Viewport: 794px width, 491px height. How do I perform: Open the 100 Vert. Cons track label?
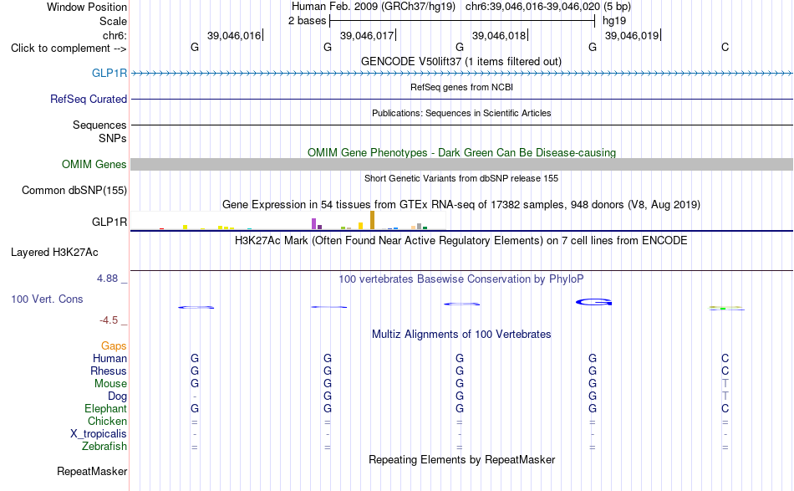(47, 299)
